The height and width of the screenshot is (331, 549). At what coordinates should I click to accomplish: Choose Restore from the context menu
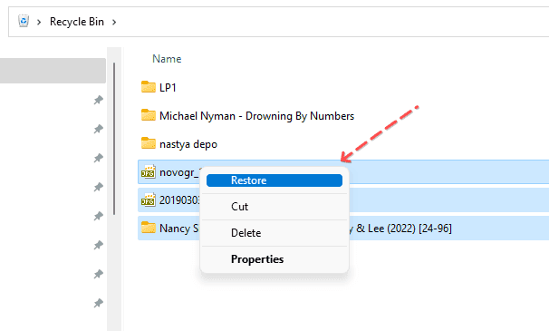(274, 180)
